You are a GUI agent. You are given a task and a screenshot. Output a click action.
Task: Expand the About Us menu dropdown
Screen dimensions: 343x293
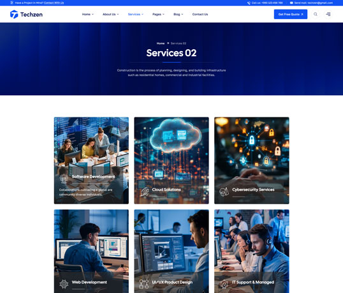coord(111,14)
